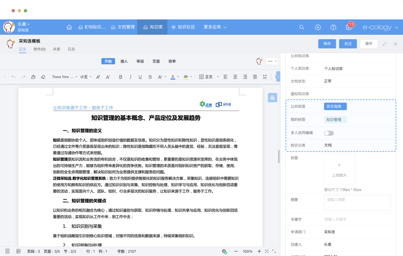403x256 pixels.
Task: Switch to the 插入 ribbon tab
Action: tap(124, 62)
